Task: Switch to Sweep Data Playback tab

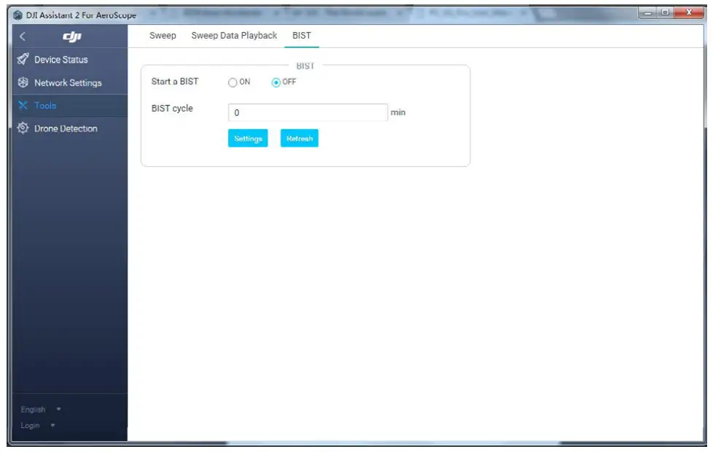Action: (234, 36)
